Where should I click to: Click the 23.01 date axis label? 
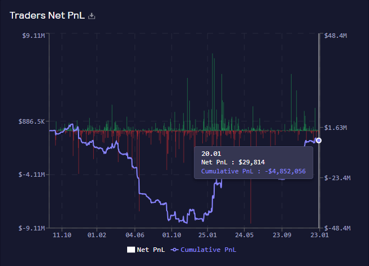(x=320, y=235)
